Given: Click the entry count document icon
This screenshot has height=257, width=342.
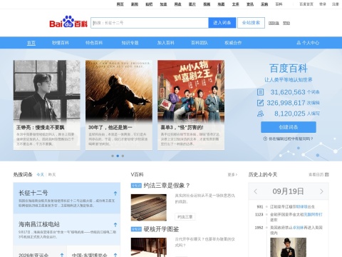Looking at the screenshot, I should pos(260,92).
